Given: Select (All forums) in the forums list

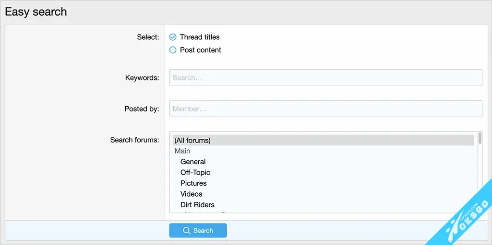Looking at the screenshot, I should pos(323,140).
